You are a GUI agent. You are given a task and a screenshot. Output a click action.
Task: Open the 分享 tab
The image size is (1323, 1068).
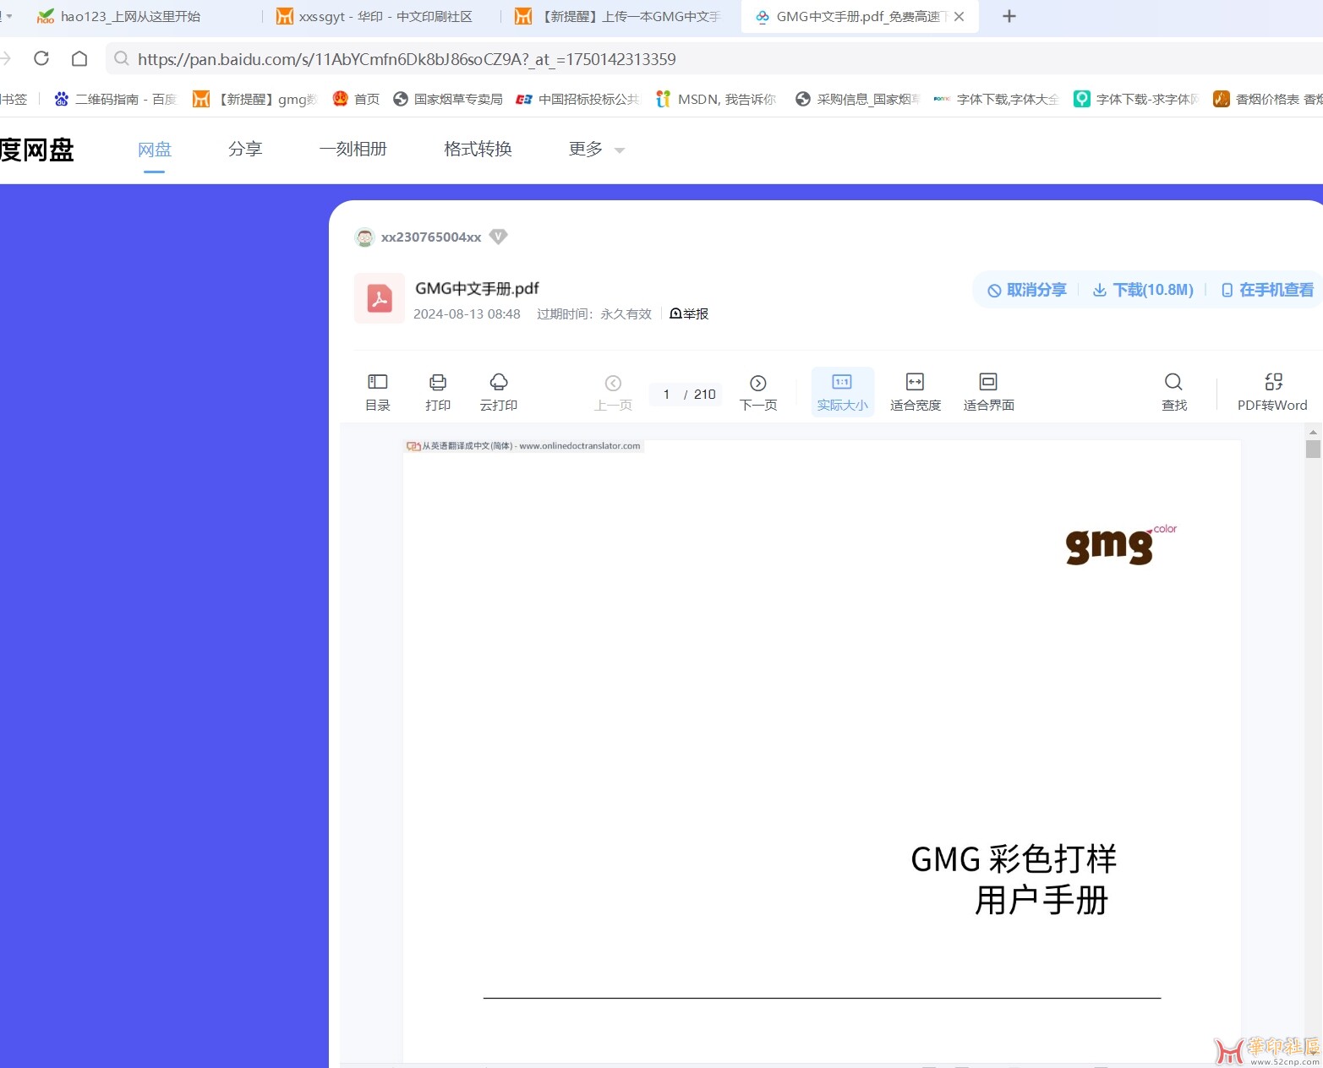click(x=245, y=150)
